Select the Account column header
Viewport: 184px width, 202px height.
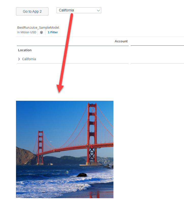pyautogui.click(x=121, y=41)
